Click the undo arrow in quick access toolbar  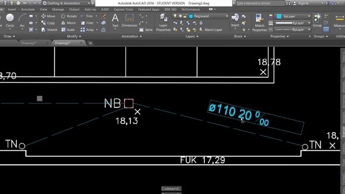click(x=25, y=3)
